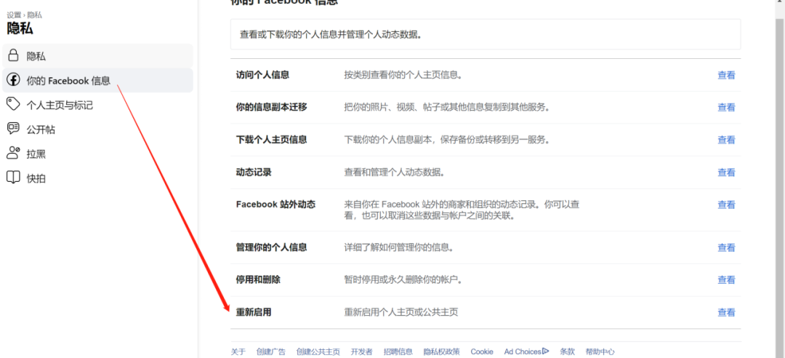Click the 下载个人主页信息 row title
This screenshot has height=358, width=785.
271,140
